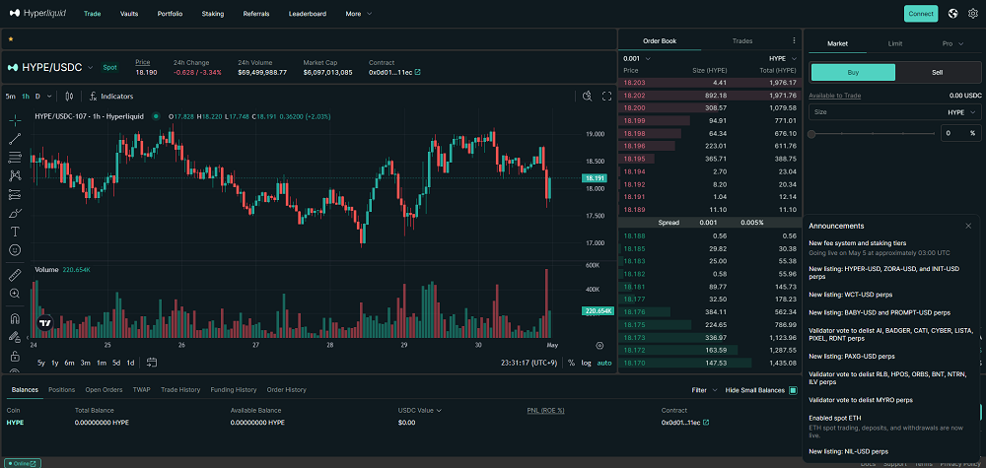Toggle percent scale on chart

571,363
